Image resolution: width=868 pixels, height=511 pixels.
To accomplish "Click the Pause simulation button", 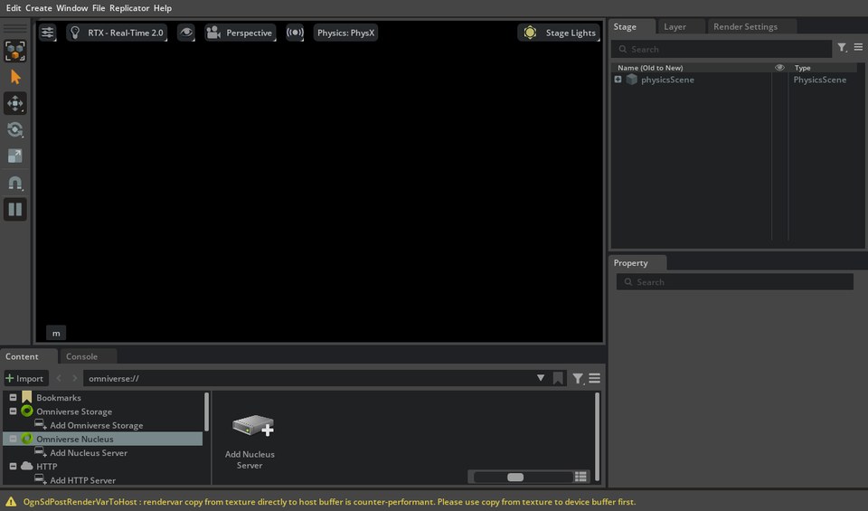I will pos(15,209).
